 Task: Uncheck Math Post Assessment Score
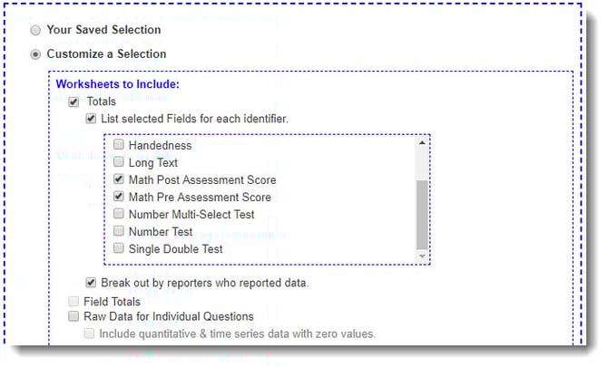coord(119,180)
